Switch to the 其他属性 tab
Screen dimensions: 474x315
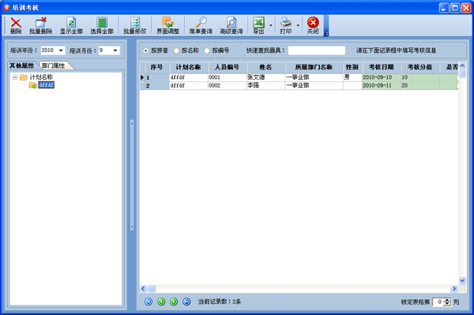(x=22, y=66)
